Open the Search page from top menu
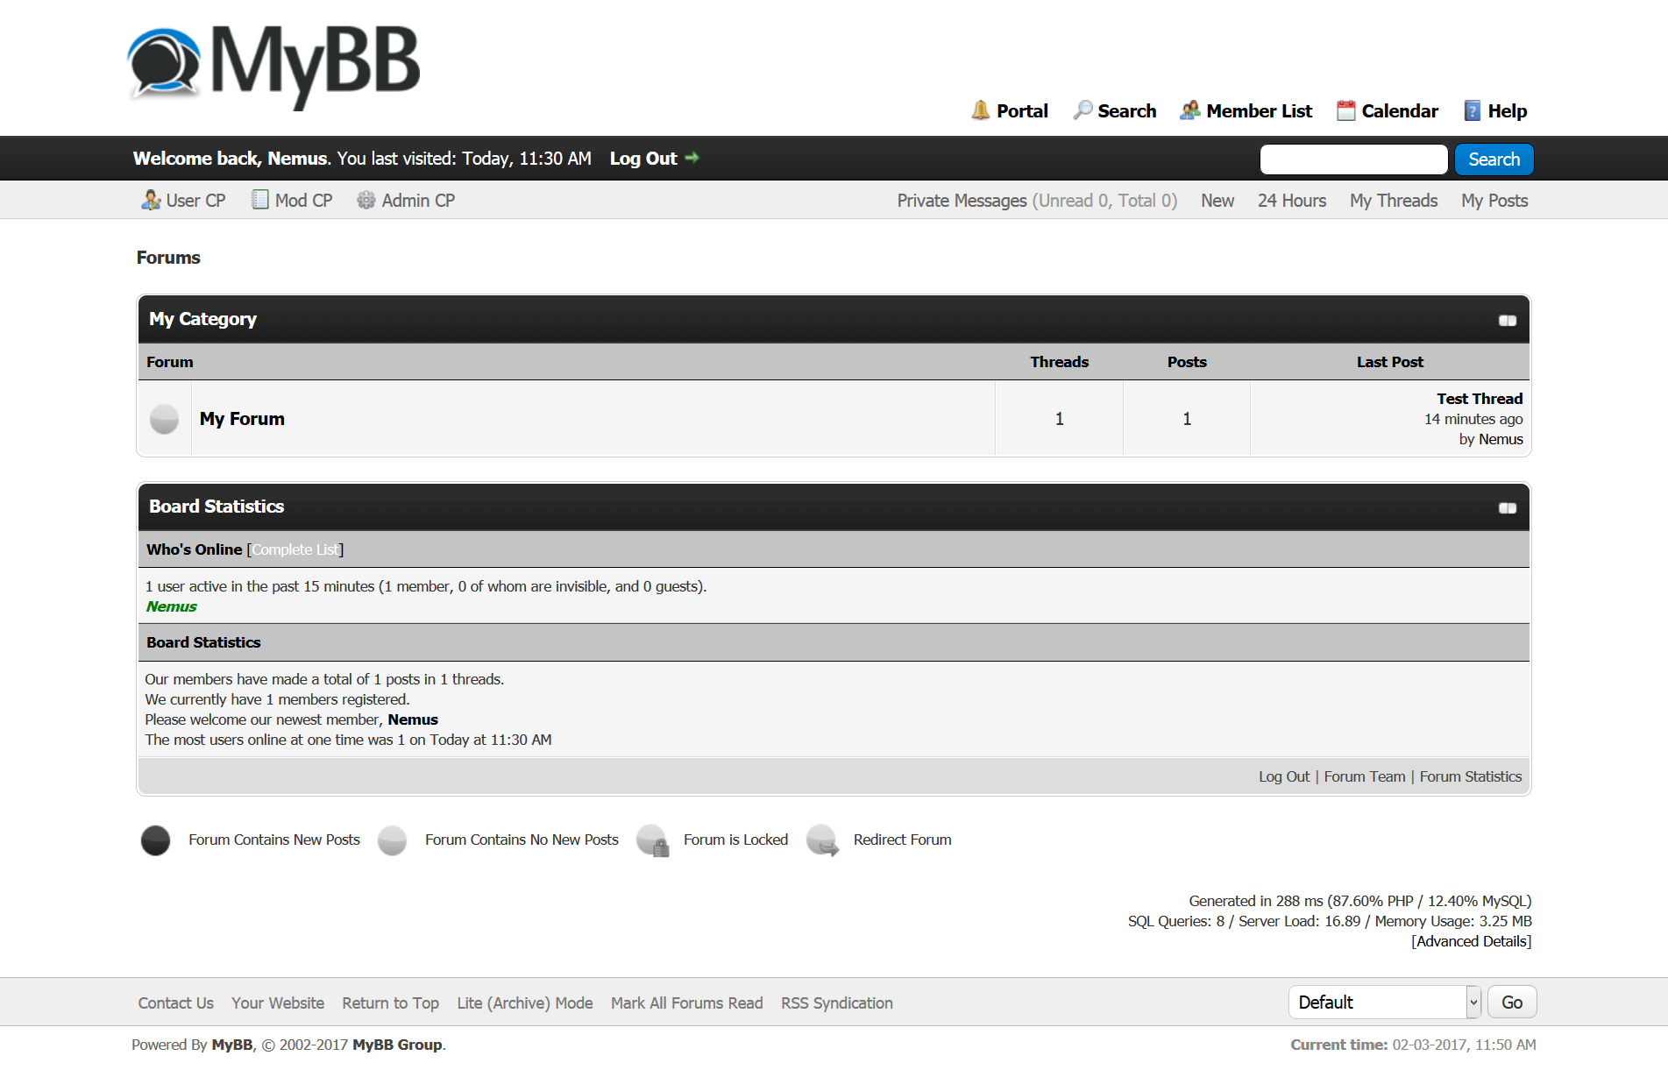Screen dimensions: 1668x1070 (x=1127, y=110)
